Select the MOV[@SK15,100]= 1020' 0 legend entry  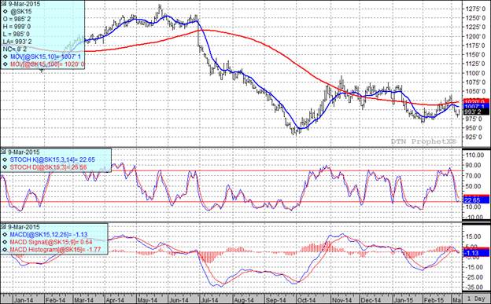tap(47, 64)
